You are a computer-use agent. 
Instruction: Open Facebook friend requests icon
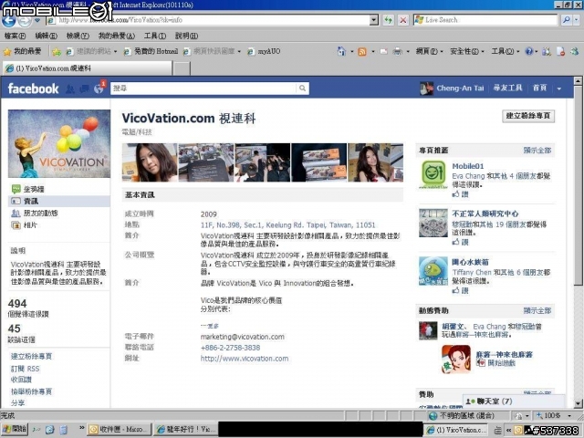tap(69, 89)
